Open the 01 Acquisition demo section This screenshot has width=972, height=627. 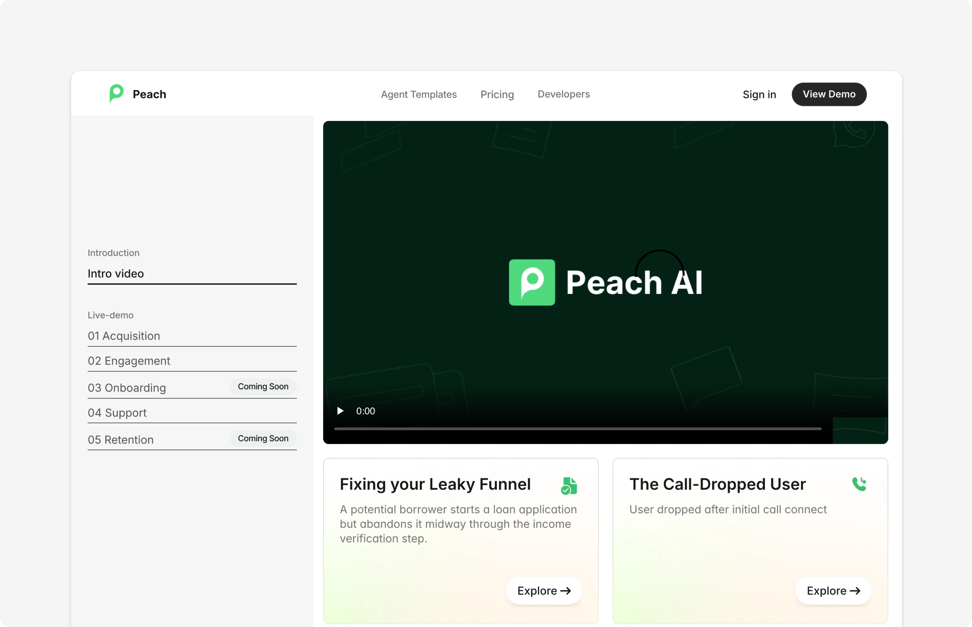pyautogui.click(x=124, y=336)
